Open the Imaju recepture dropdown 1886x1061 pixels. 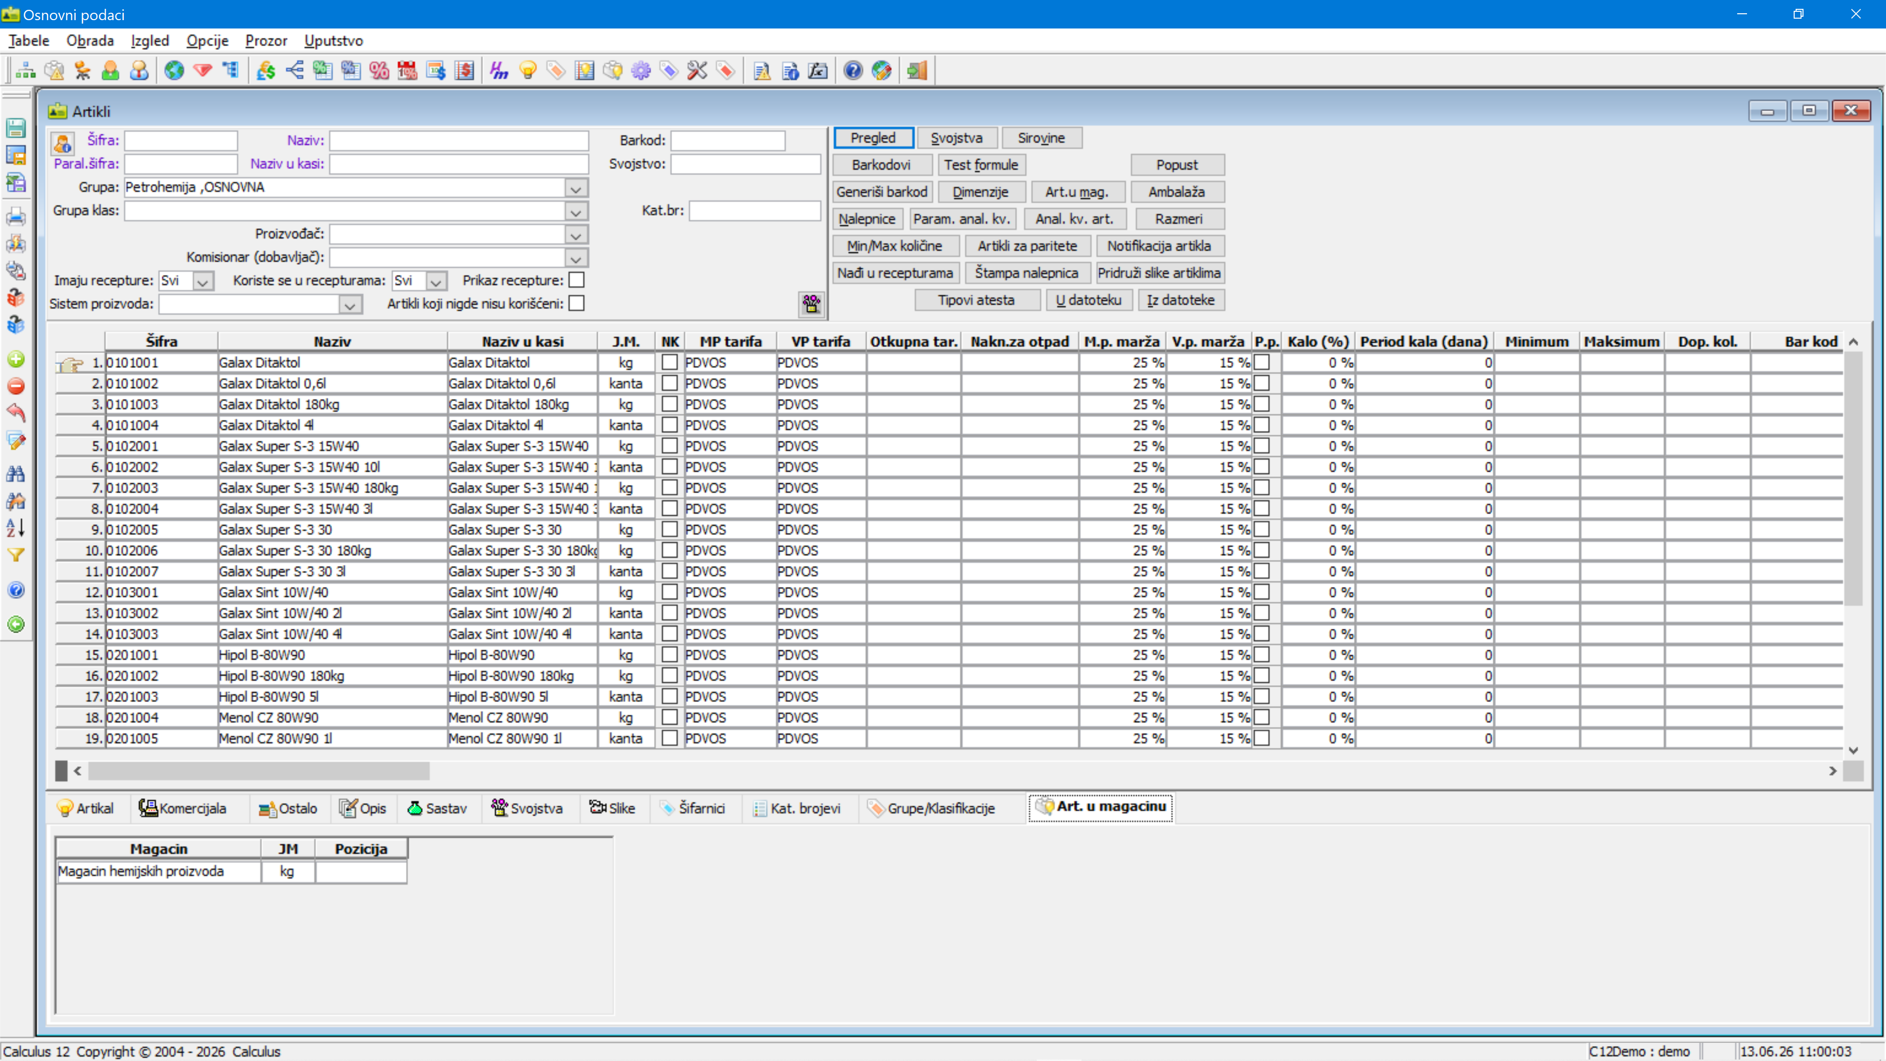[203, 281]
